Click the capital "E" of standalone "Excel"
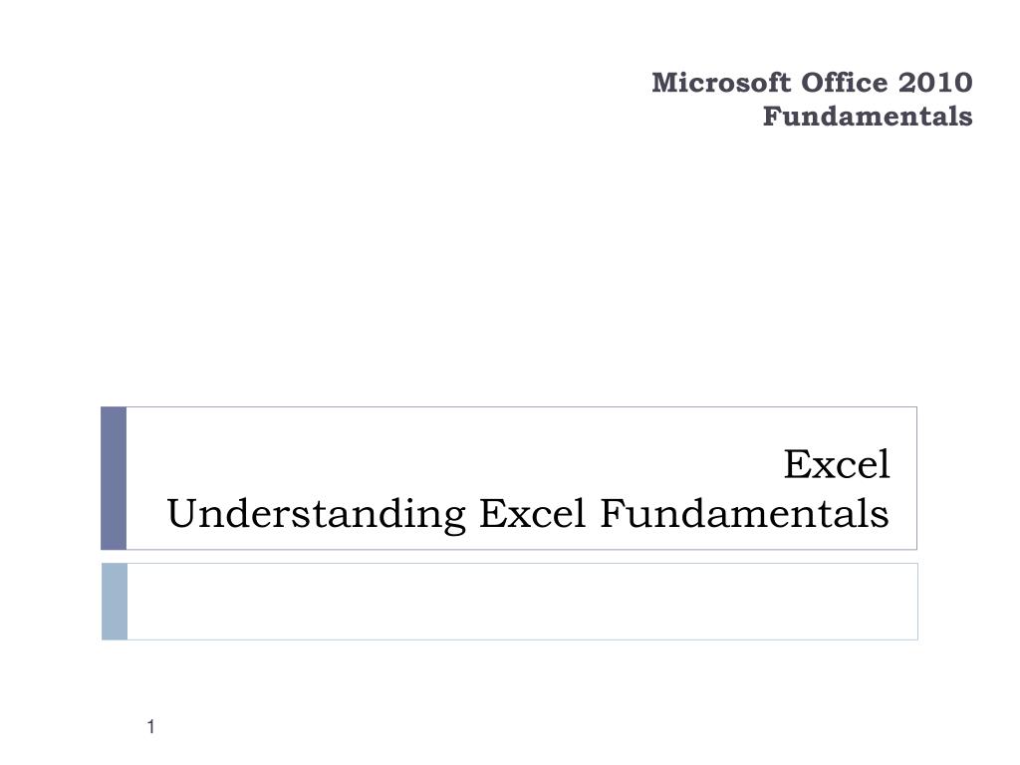Image resolution: width=1020 pixels, height=765 pixels. tap(796, 464)
